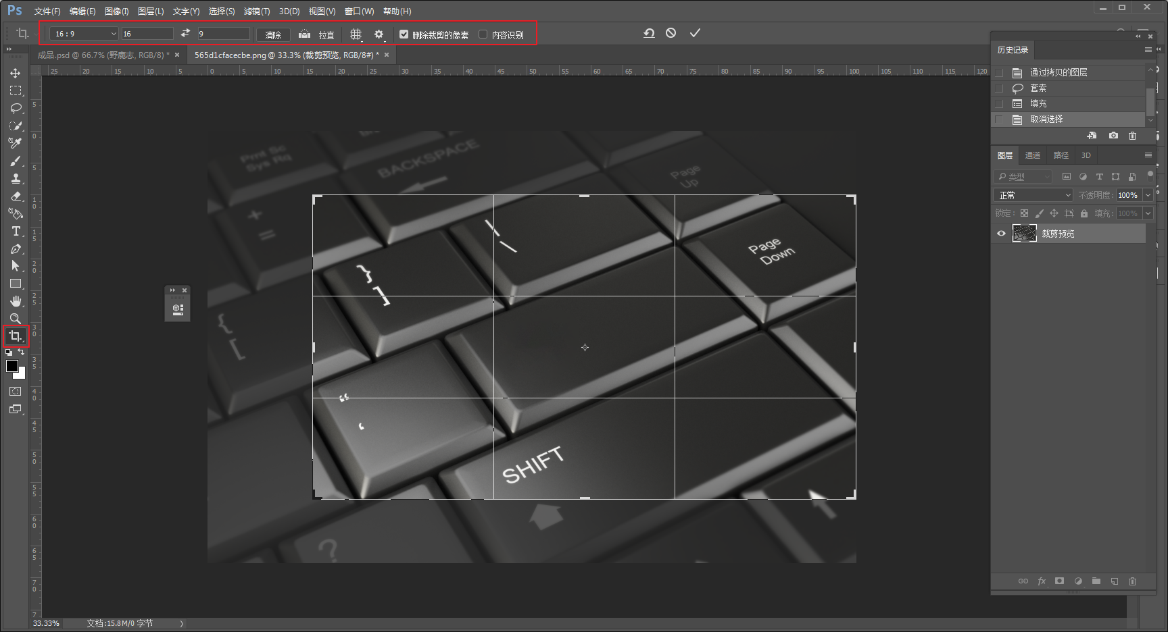1168x632 pixels.
Task: Reset the crop box with undo arrow
Action: [x=649, y=32]
